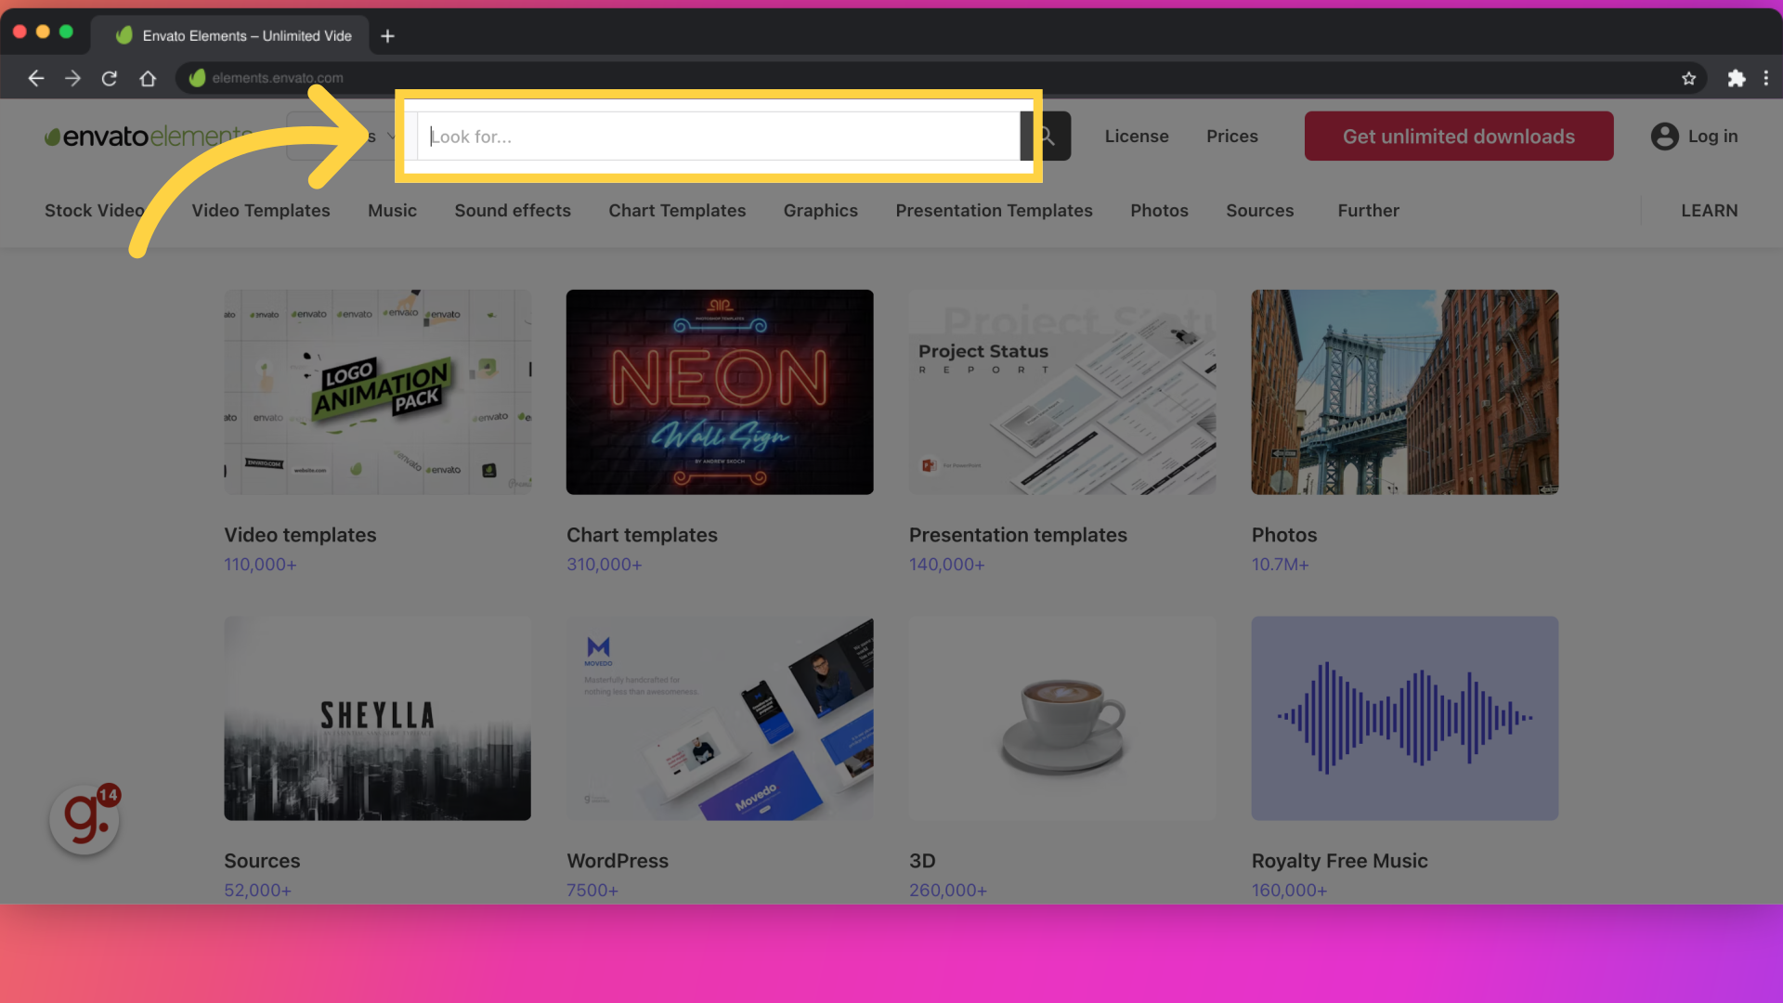Open Sound effects menu item
Viewport: 1783px width, 1003px height.
tap(513, 211)
